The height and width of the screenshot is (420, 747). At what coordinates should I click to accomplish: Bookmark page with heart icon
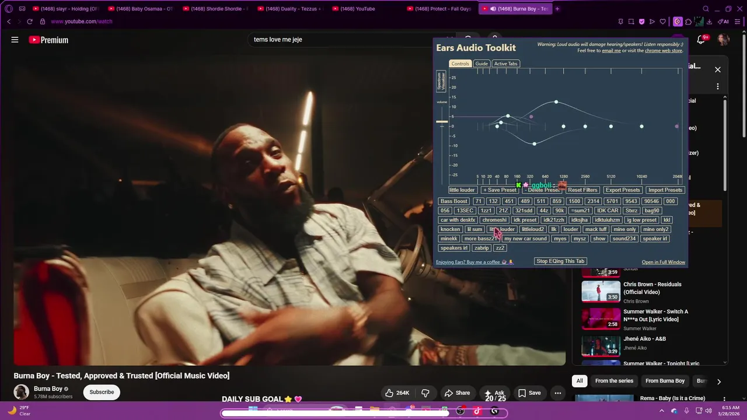(x=663, y=22)
